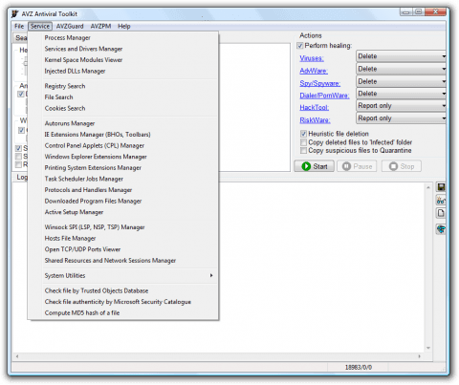Choose Check file authenticity by Microsoft Security Catalogue
Screen dimensions: 459x385
tap(123, 302)
